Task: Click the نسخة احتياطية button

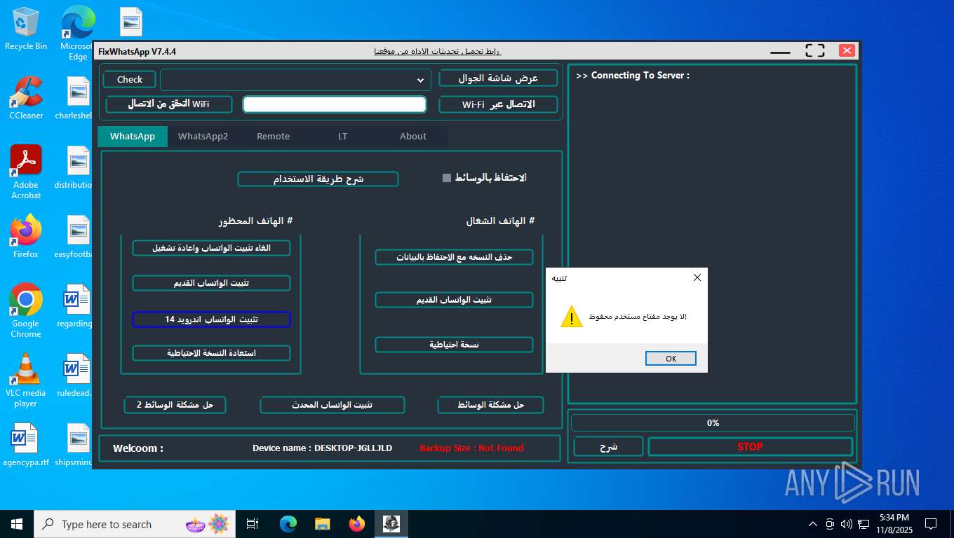Action: click(x=454, y=345)
